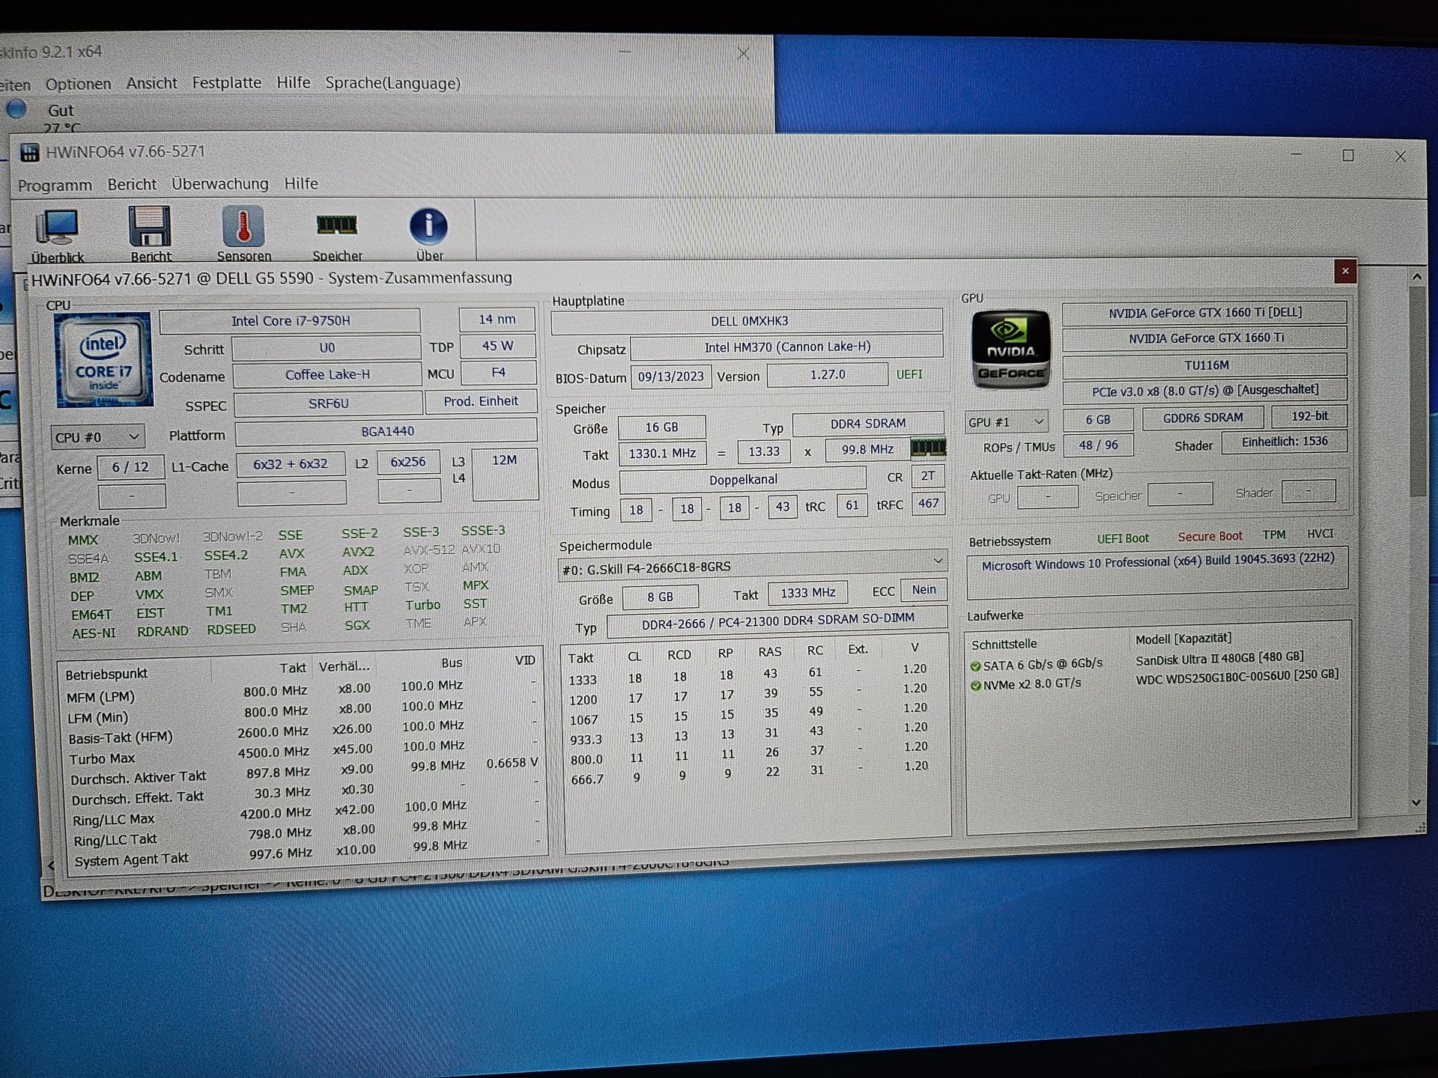
Task: Click the Secure Boot label
Action: coord(1210,537)
